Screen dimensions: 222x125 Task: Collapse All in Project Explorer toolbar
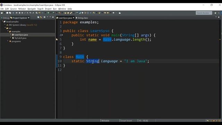(x=38, y=17)
